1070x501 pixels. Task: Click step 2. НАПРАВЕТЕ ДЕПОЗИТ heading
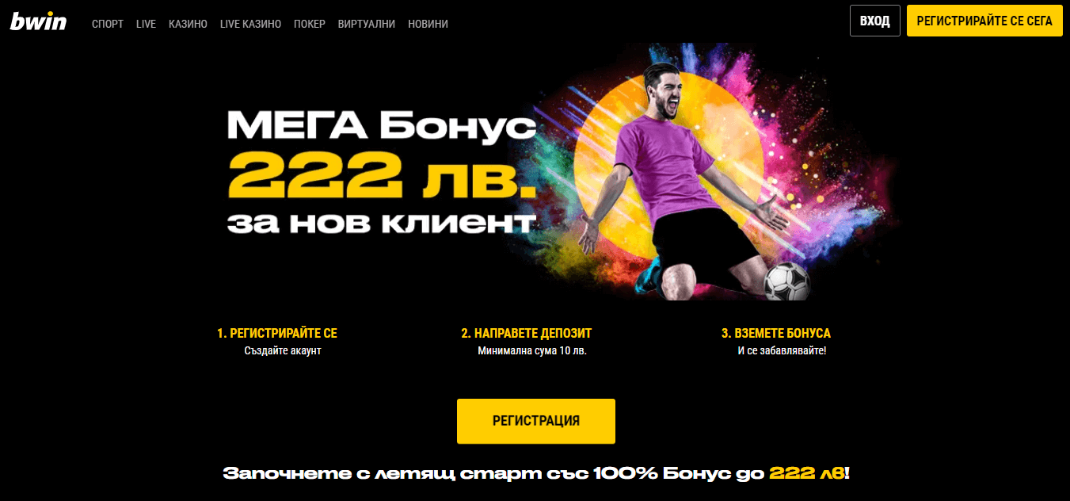pos(527,334)
